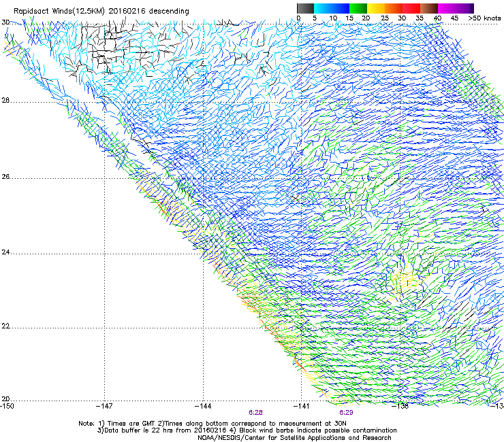The height and width of the screenshot is (442, 504).
Task: Click the orange 25–30 knots color bar segment
Action: pyautogui.click(x=394, y=8)
